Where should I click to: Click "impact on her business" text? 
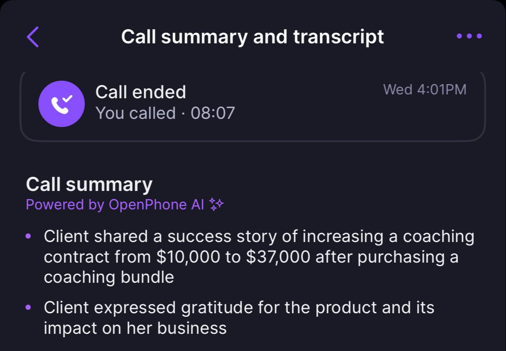point(135,328)
